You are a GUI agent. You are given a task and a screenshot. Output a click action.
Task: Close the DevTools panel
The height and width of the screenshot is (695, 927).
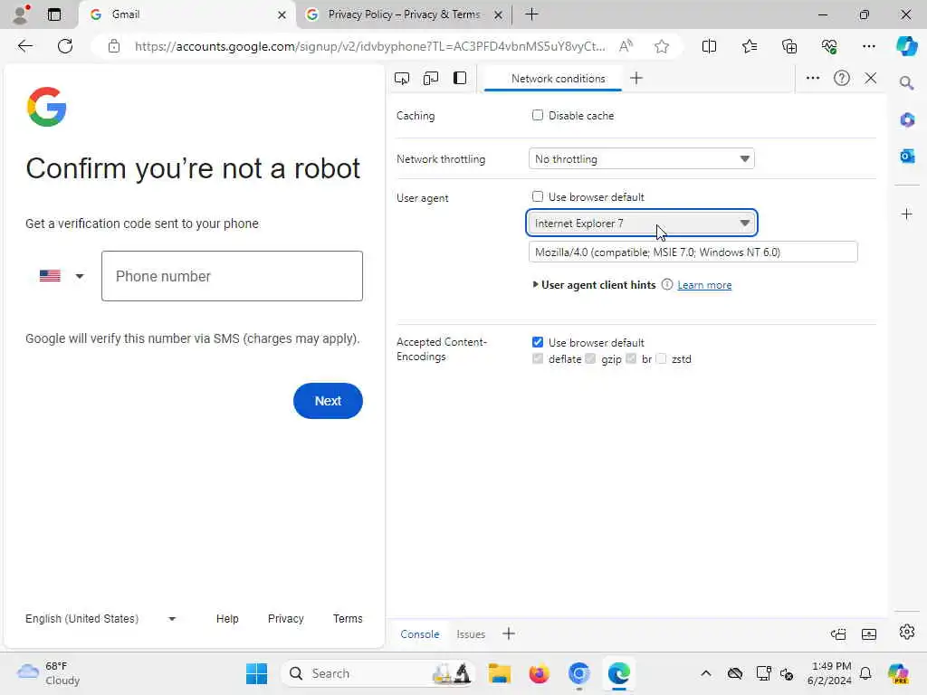point(870,78)
